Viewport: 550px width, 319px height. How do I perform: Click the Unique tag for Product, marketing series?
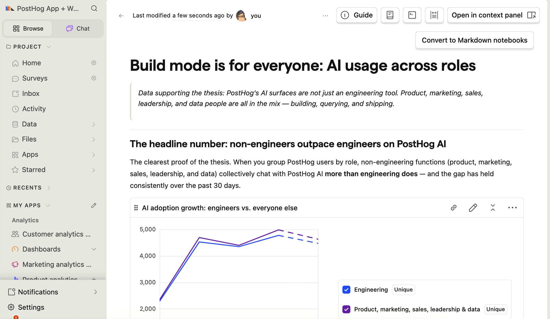496,309
